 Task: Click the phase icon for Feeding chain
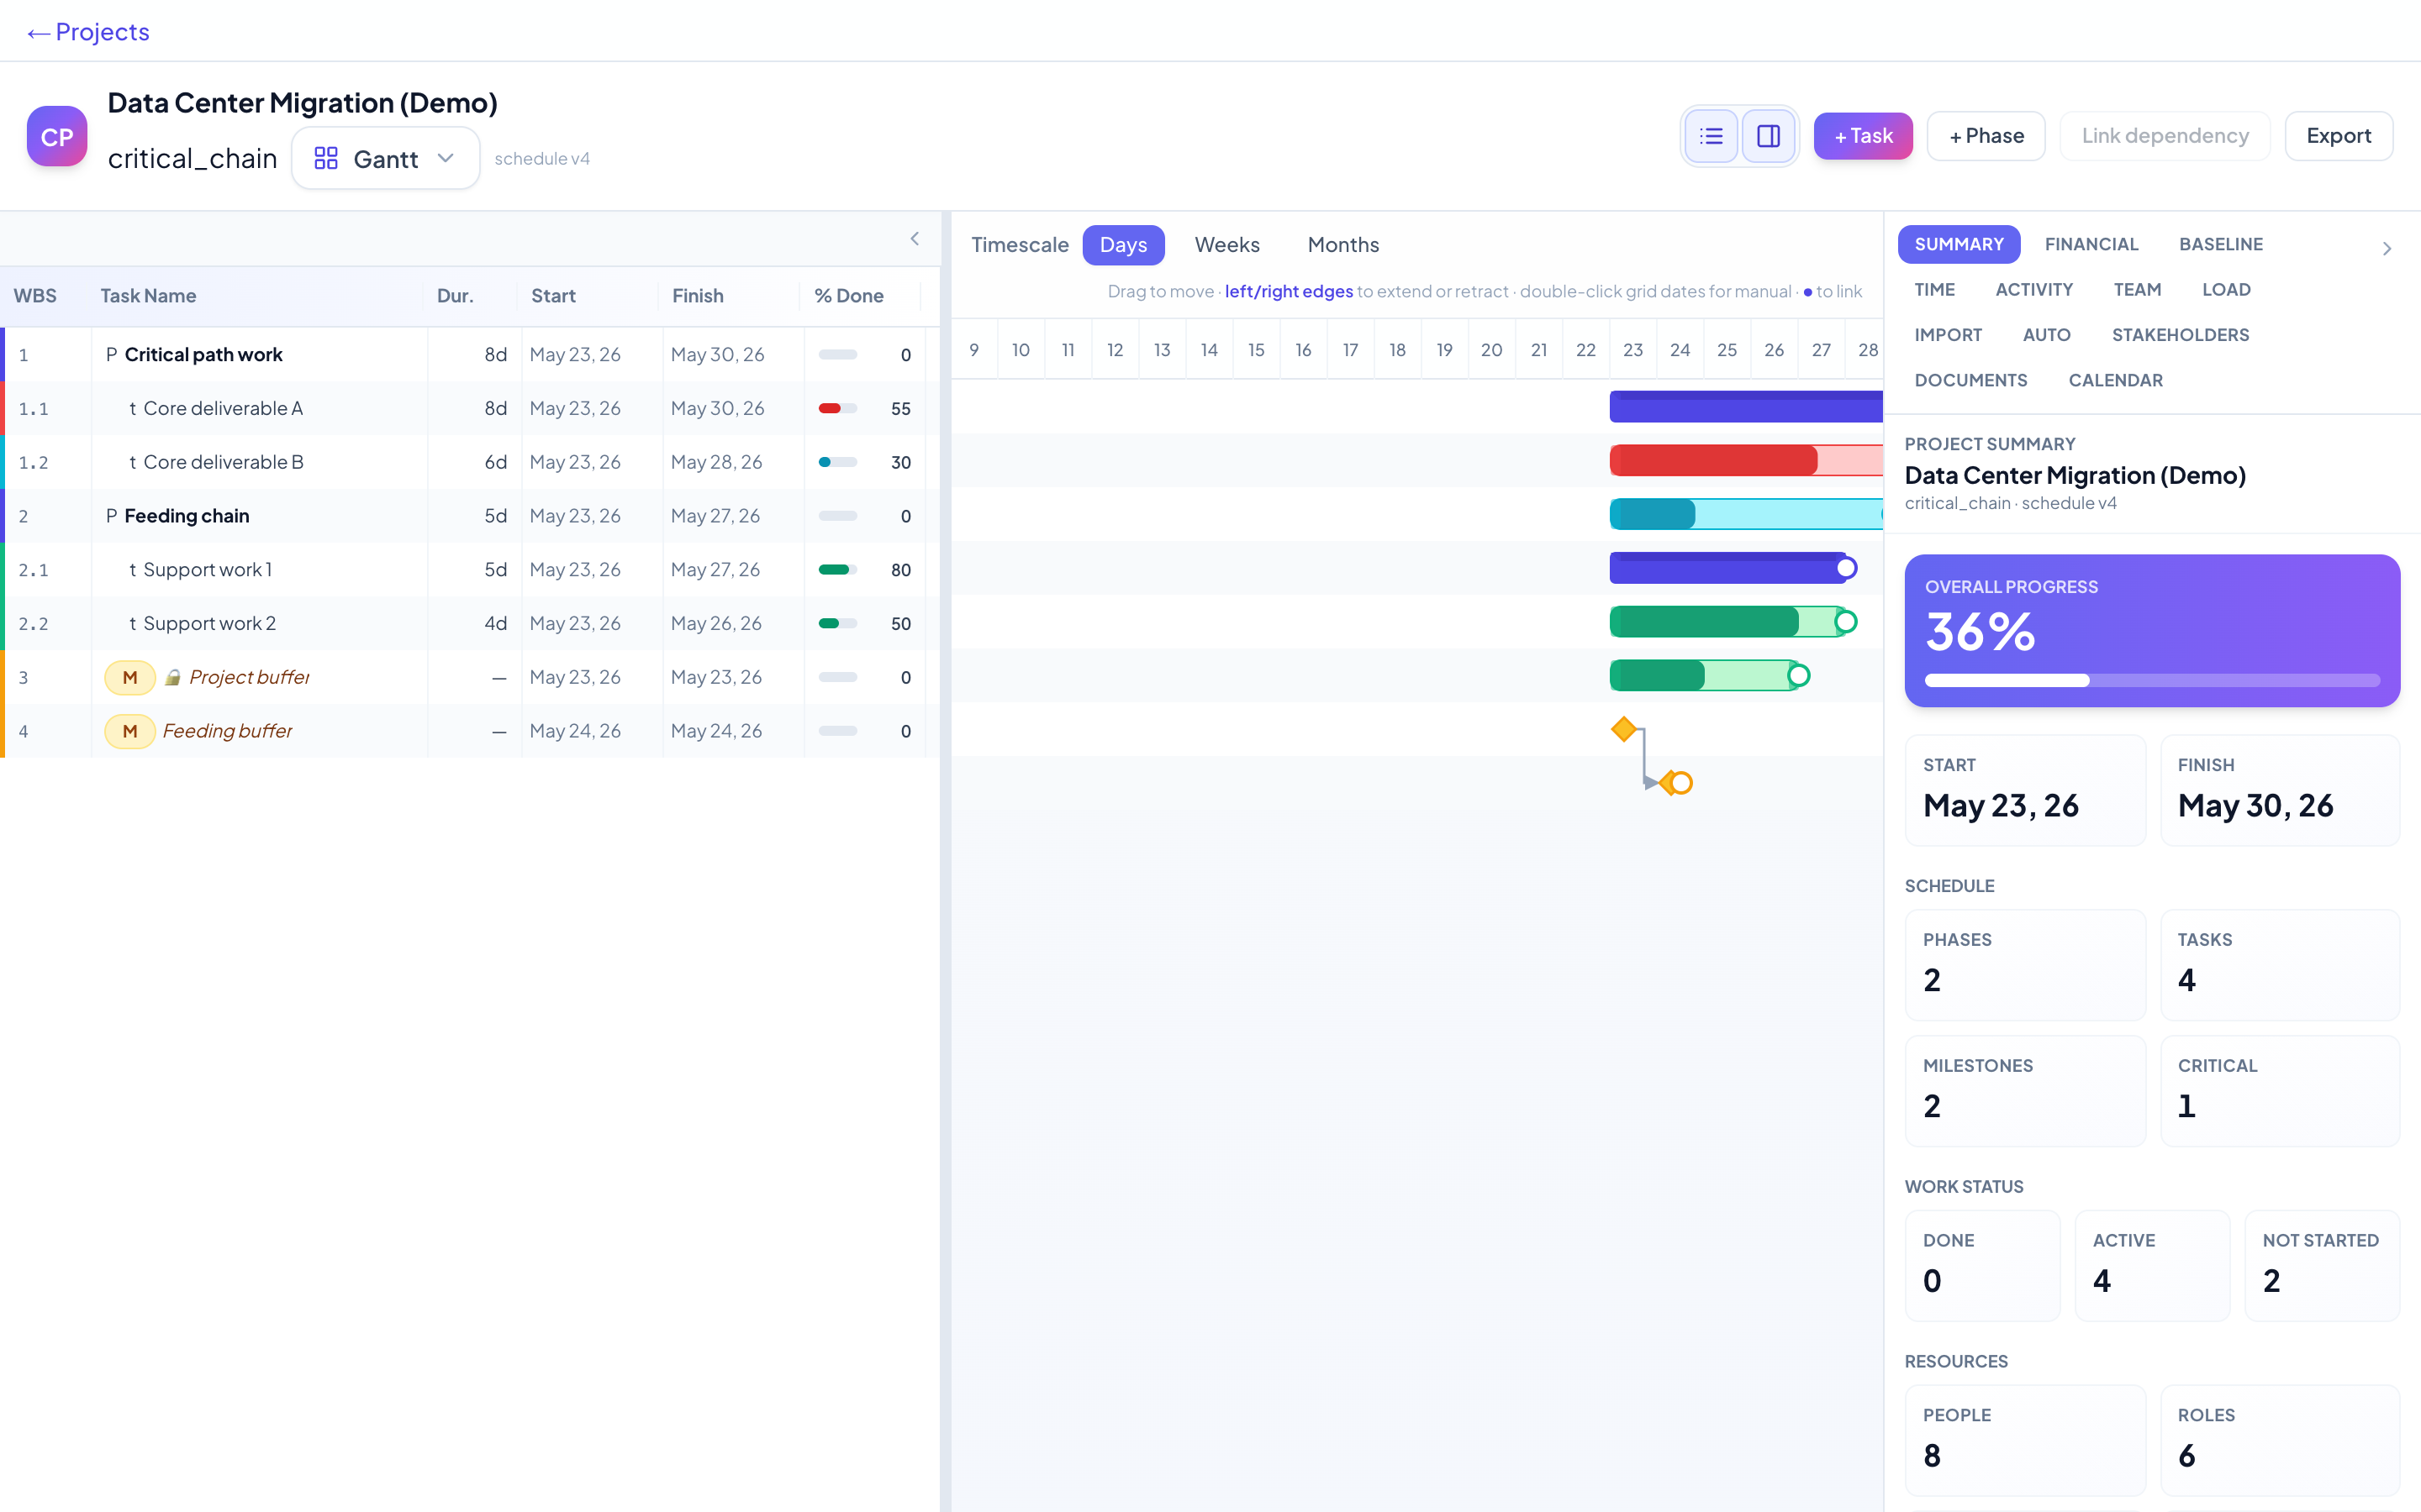point(111,517)
